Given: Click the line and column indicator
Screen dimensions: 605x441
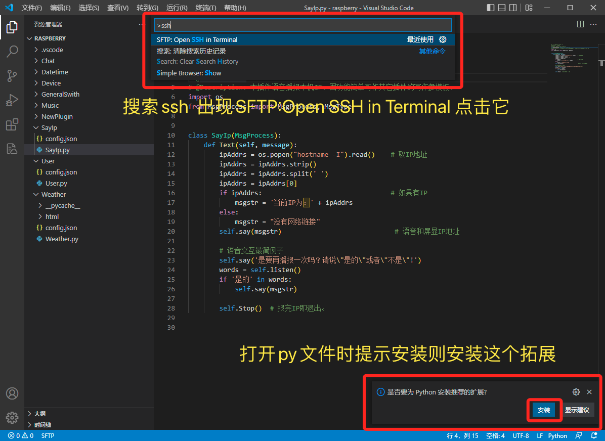Looking at the screenshot, I should pos(462,435).
